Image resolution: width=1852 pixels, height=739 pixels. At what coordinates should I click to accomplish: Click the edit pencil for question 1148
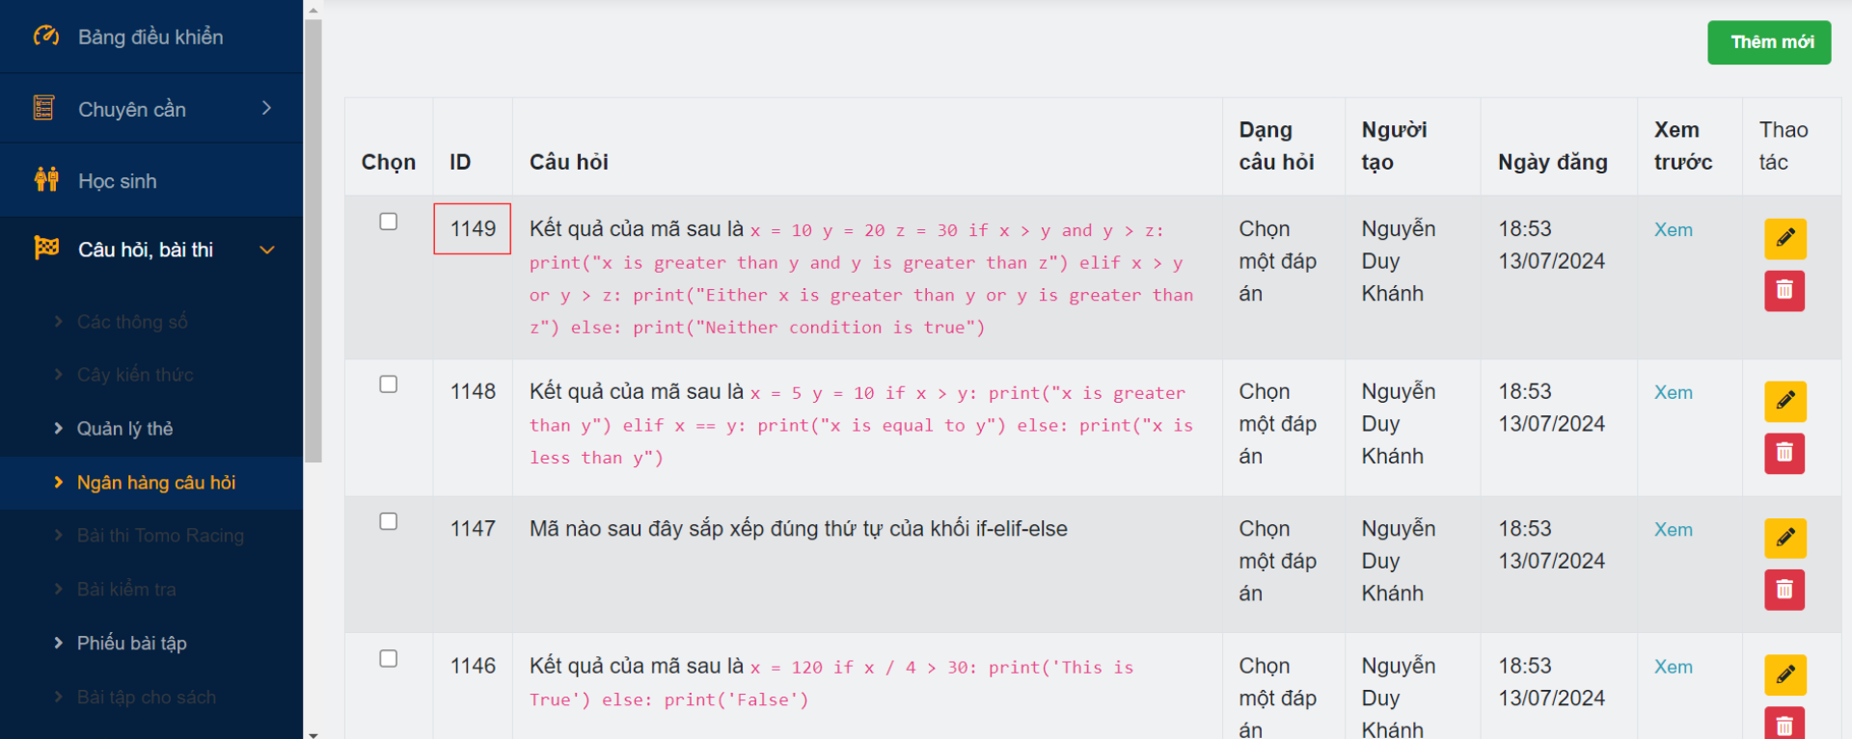(1784, 401)
